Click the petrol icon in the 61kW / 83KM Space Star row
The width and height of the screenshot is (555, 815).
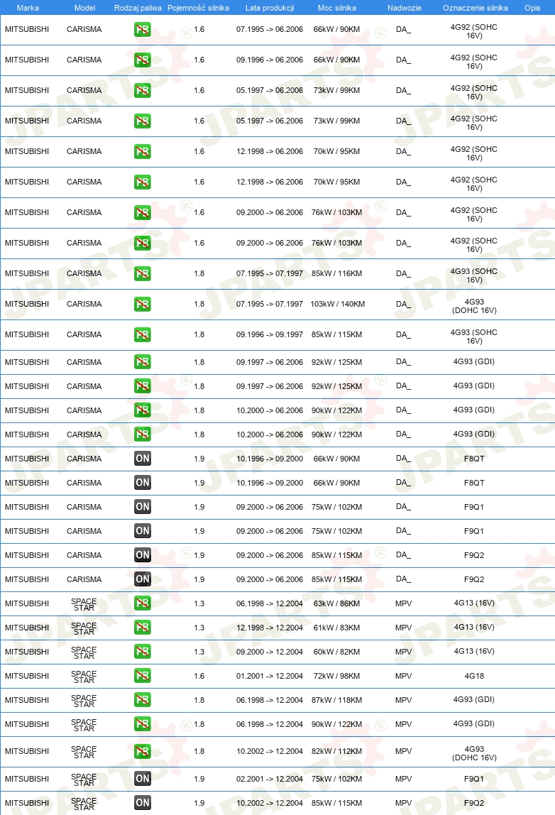click(x=143, y=628)
